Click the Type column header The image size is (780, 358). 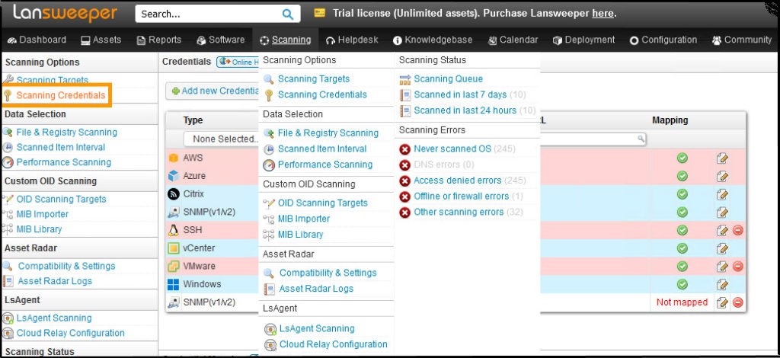click(193, 120)
